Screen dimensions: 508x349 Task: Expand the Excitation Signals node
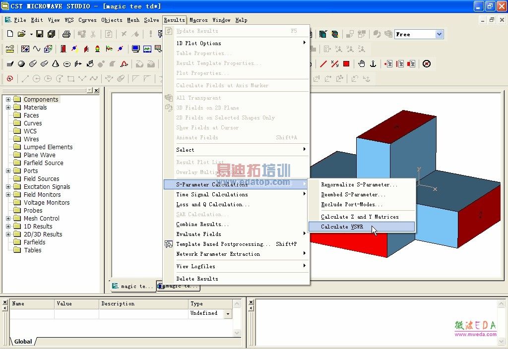click(8, 186)
